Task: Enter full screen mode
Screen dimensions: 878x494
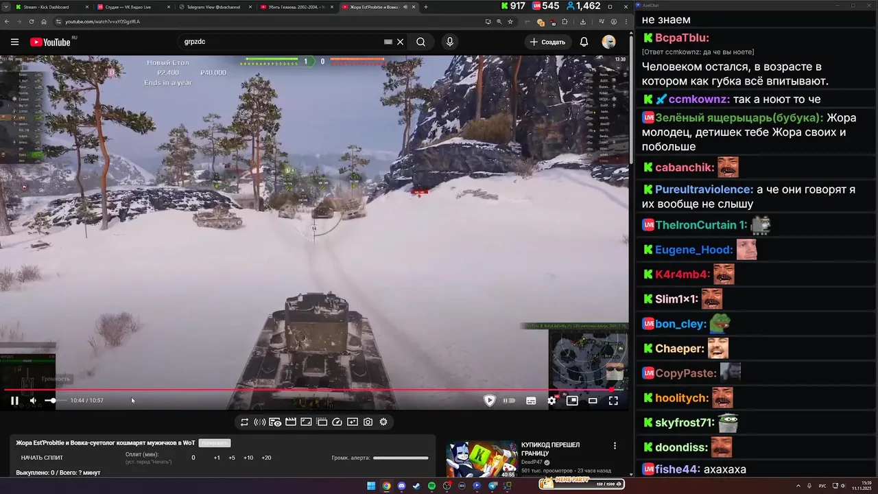Action: pos(613,401)
